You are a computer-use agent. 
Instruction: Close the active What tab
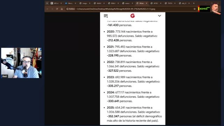tap(146, 3)
